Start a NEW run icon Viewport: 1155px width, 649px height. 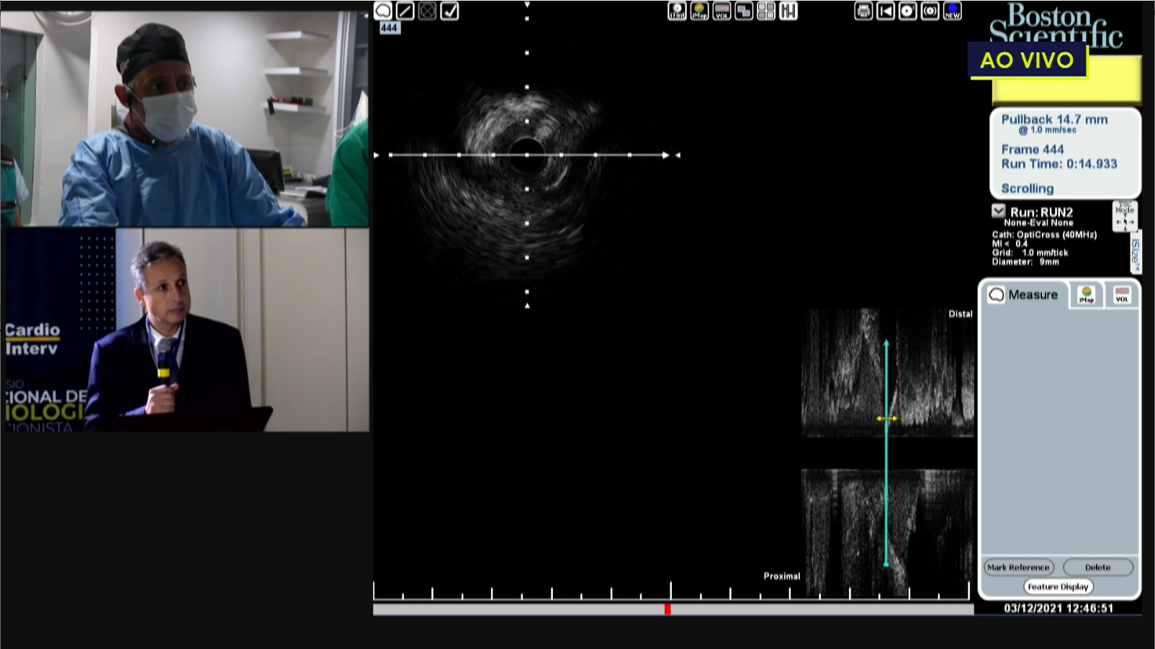click(x=953, y=11)
